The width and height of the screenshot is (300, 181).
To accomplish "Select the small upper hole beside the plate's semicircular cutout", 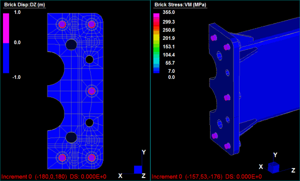I will [x=89, y=59].
